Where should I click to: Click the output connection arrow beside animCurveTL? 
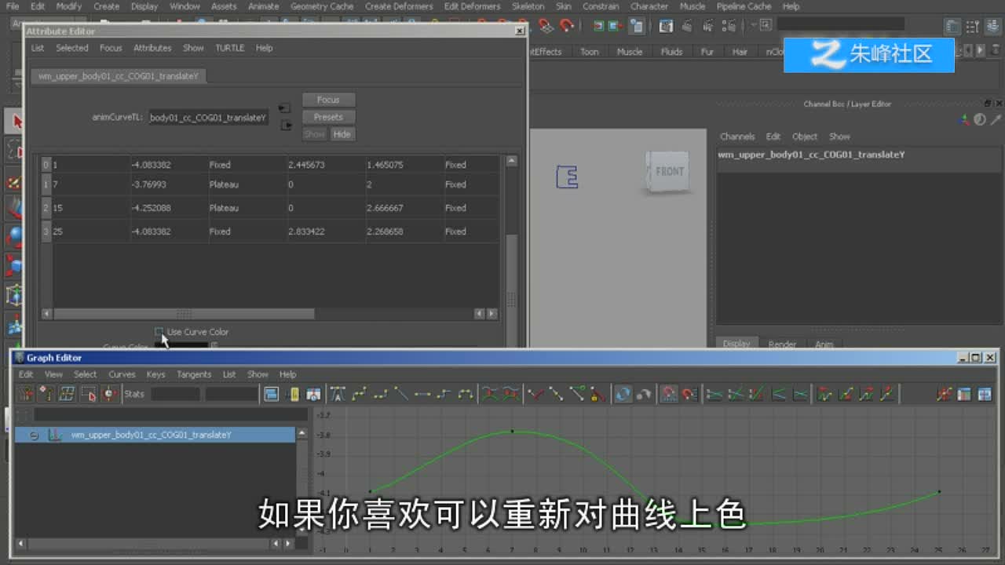286,125
